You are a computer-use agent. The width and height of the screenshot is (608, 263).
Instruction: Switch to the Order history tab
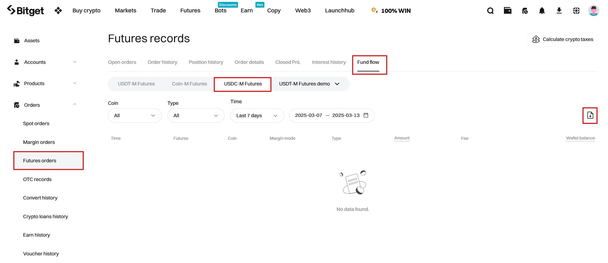click(162, 62)
